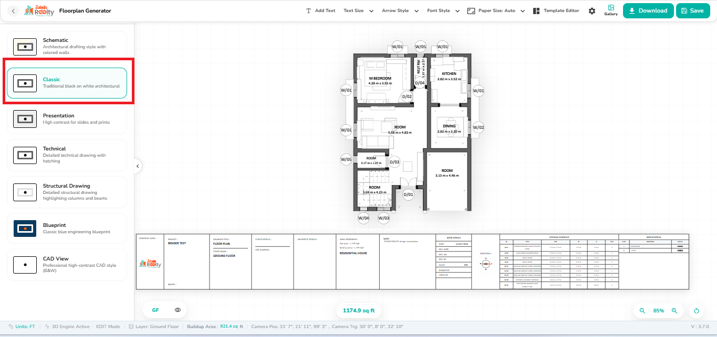Select the Technical style
The image size is (717, 337).
pyautogui.click(x=67, y=155)
